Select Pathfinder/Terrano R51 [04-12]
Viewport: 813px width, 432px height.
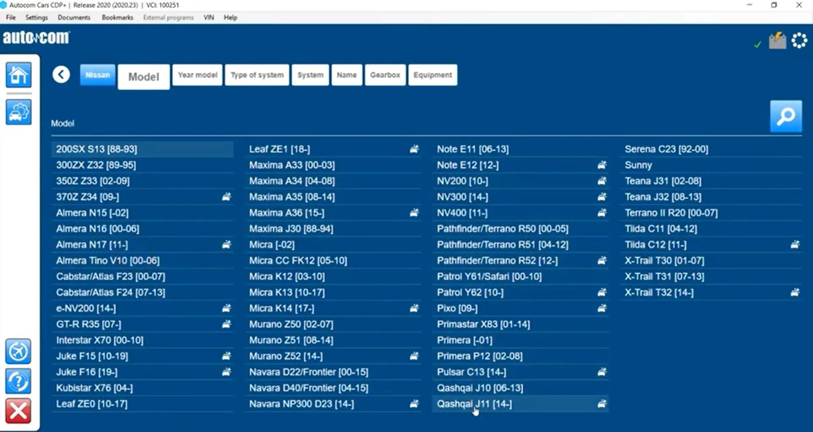[x=521, y=244]
